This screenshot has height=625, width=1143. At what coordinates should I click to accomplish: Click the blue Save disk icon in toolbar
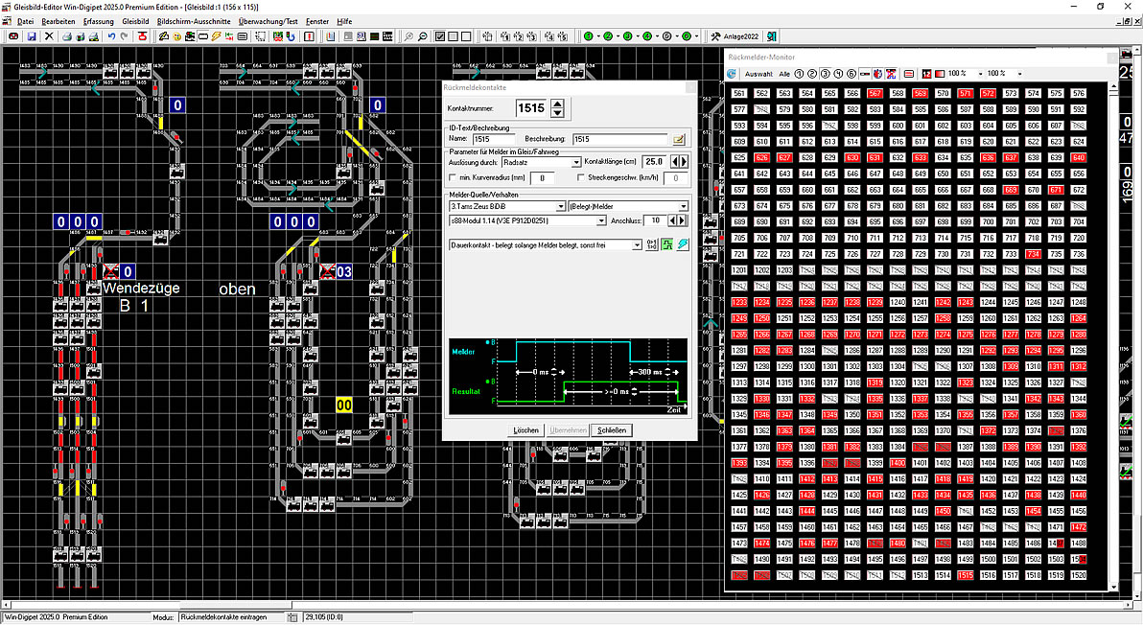tap(32, 36)
